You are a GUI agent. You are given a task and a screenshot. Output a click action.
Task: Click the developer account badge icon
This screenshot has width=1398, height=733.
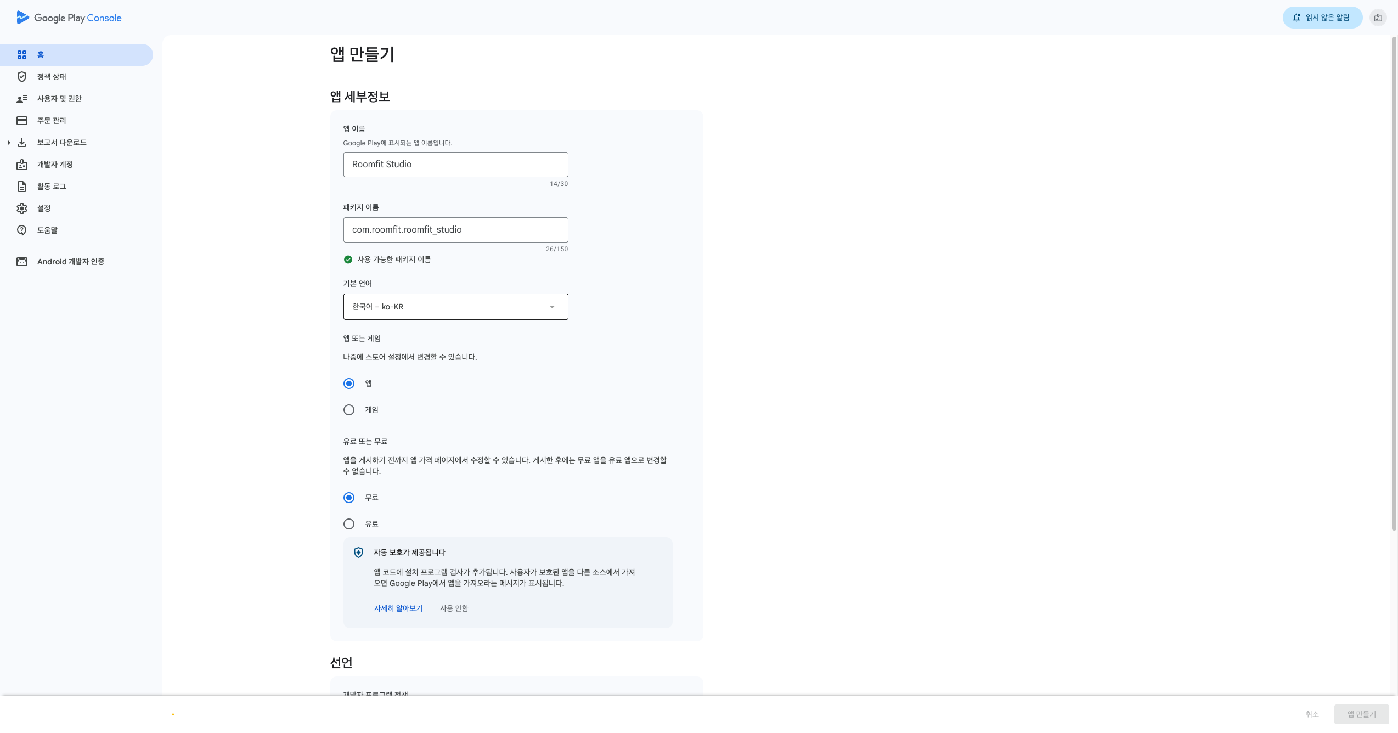[x=22, y=165]
